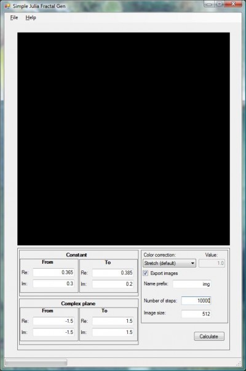This screenshot has width=246, height=371.
Task: Click the Constant To Re field
Action: tap(113, 273)
